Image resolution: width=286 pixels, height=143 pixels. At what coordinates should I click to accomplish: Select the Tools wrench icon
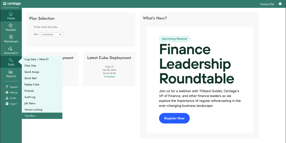click(11, 60)
